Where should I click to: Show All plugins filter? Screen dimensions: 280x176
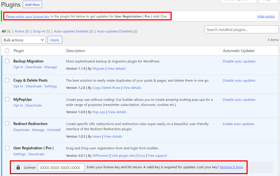pos(4,31)
